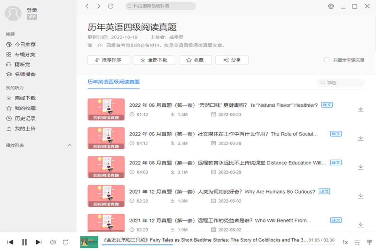Image resolution: width=376 pixels, height=251 pixels.
Task: Open 今日推荐 in the sidebar
Action: point(25,45)
